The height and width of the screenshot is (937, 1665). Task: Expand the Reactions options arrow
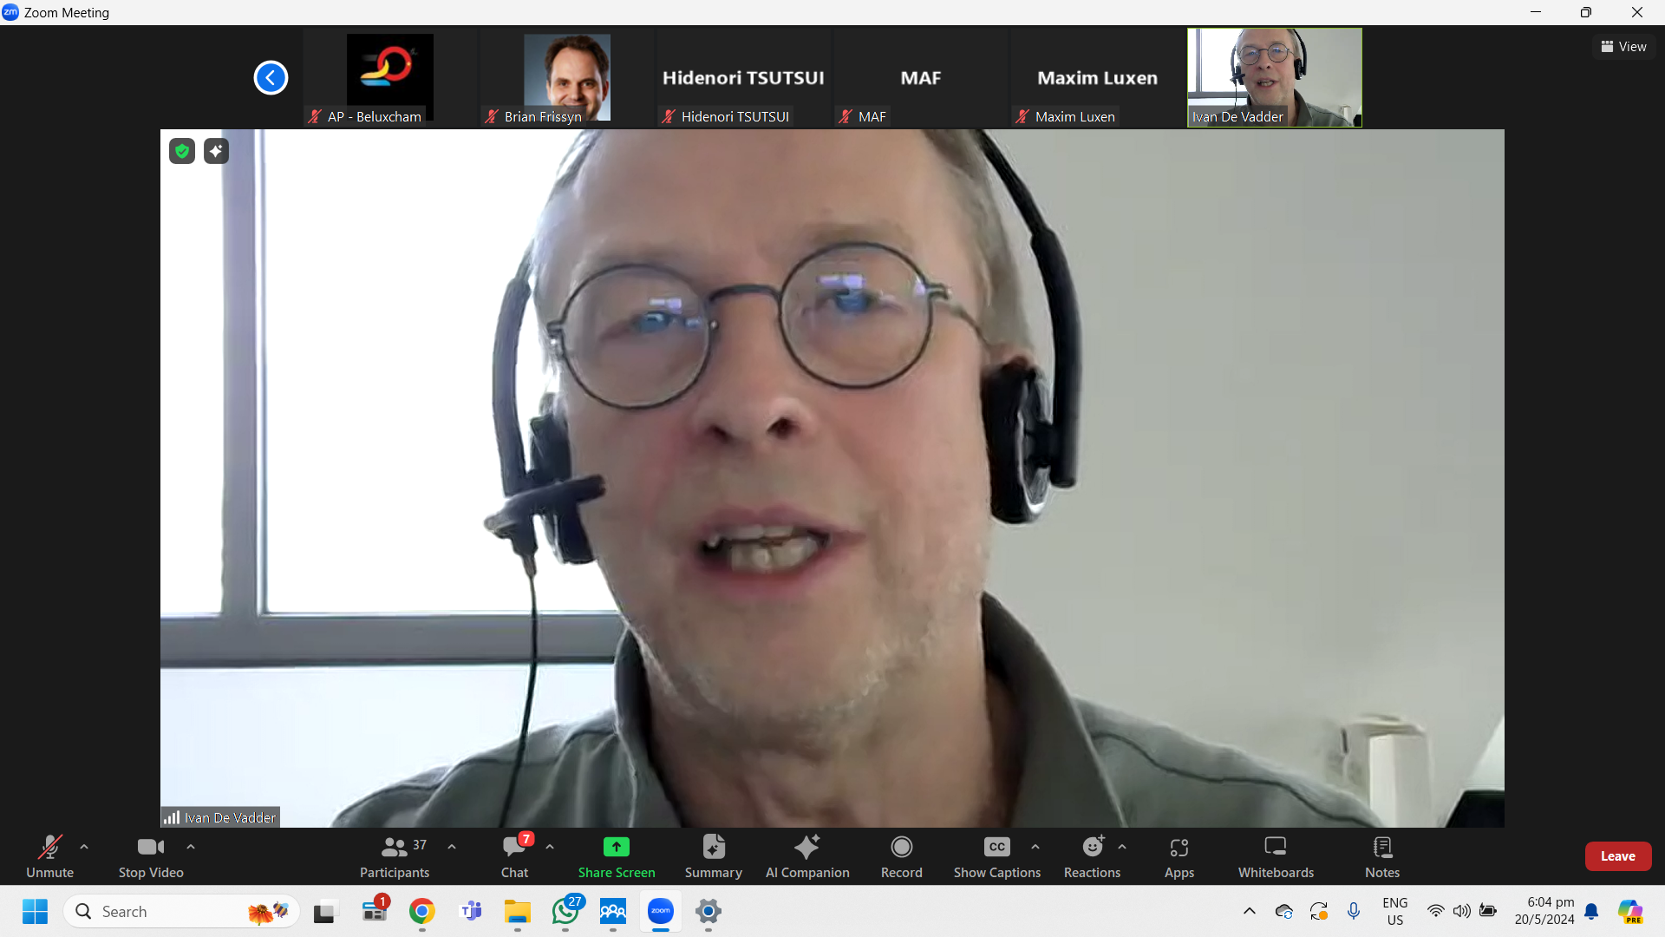1122,847
